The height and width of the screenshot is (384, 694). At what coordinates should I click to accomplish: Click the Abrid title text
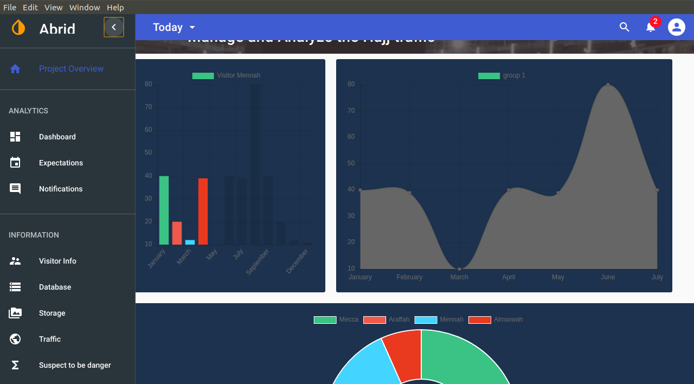pyautogui.click(x=57, y=29)
